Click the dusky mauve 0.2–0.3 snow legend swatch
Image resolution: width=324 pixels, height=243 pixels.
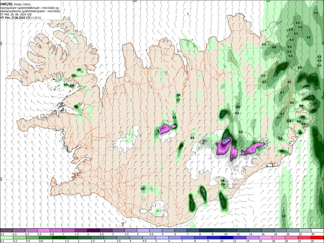[6, 230]
